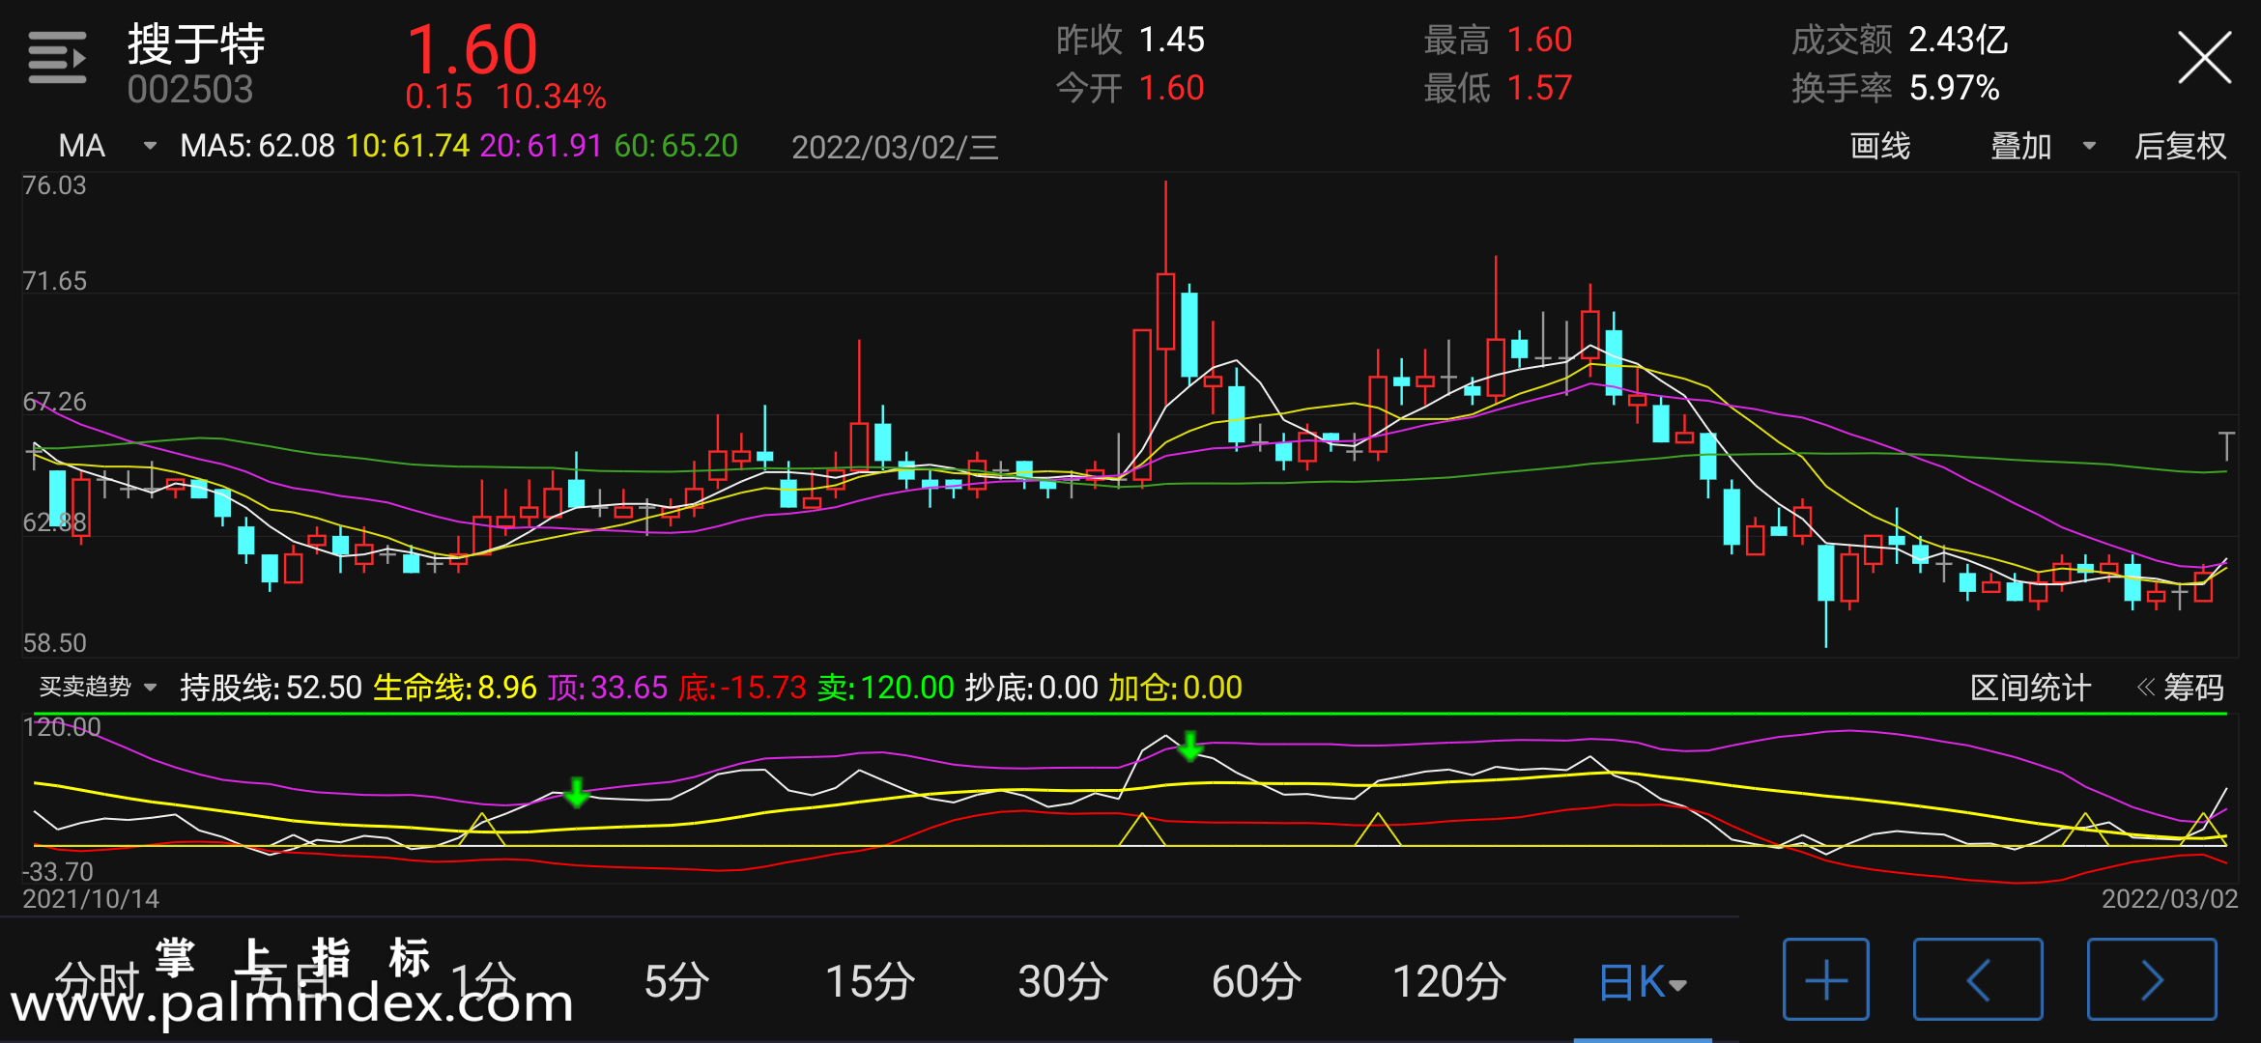Switch to the 分时 intraday tab
Image resolution: width=2261 pixels, height=1043 pixels.
coord(97,982)
